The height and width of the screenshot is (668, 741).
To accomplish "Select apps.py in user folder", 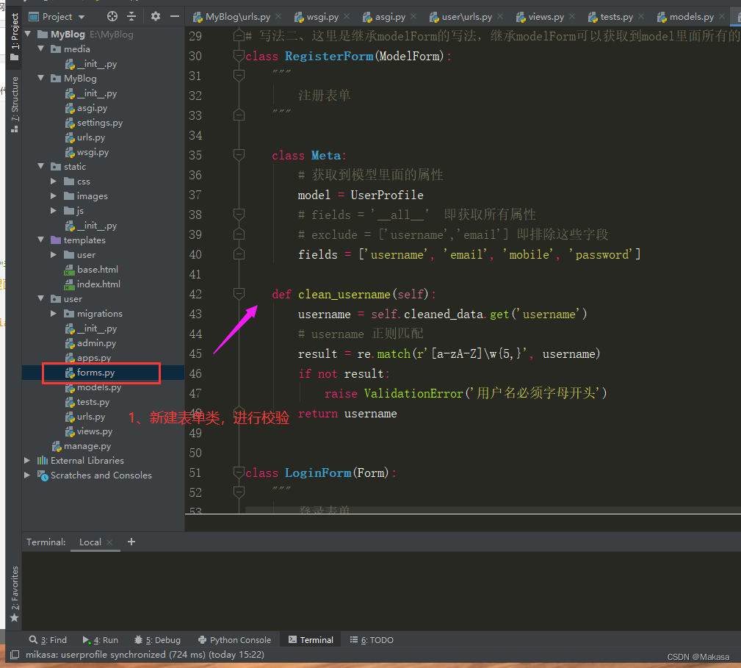I will click(88, 358).
